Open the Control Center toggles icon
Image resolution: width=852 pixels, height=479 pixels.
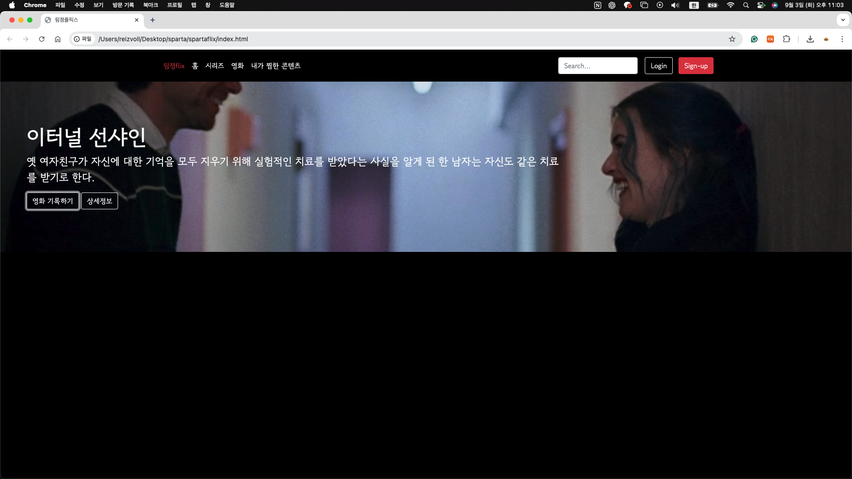click(761, 5)
